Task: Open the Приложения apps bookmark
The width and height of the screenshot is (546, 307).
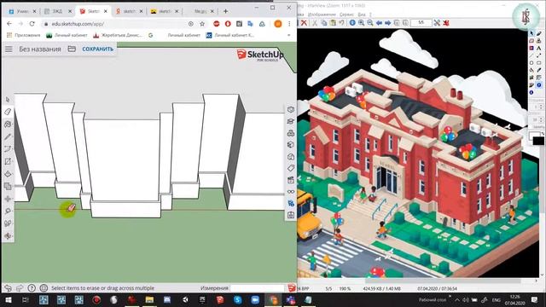Action: tap(24, 35)
